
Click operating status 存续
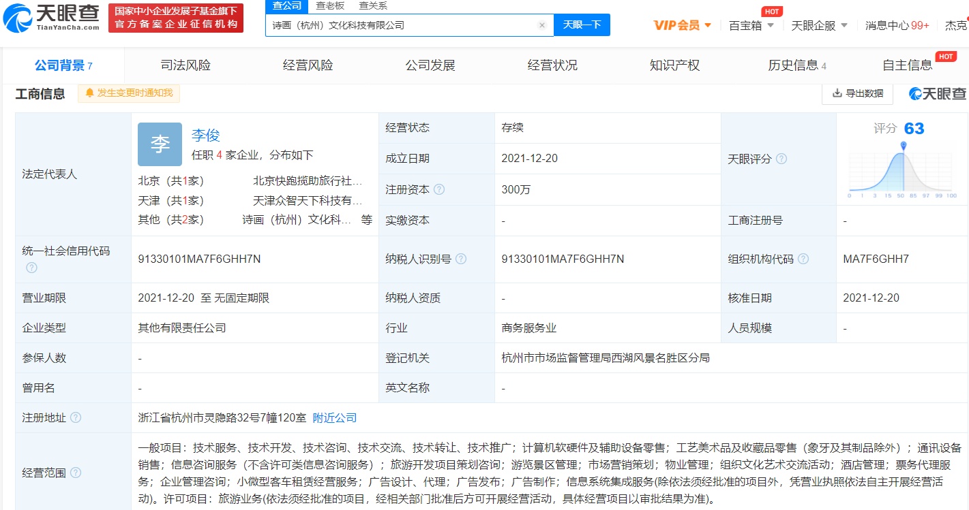tap(512, 127)
